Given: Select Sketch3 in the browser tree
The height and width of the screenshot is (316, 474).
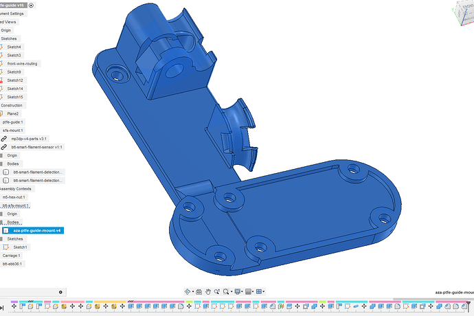Looking at the screenshot, I should click(x=14, y=56).
